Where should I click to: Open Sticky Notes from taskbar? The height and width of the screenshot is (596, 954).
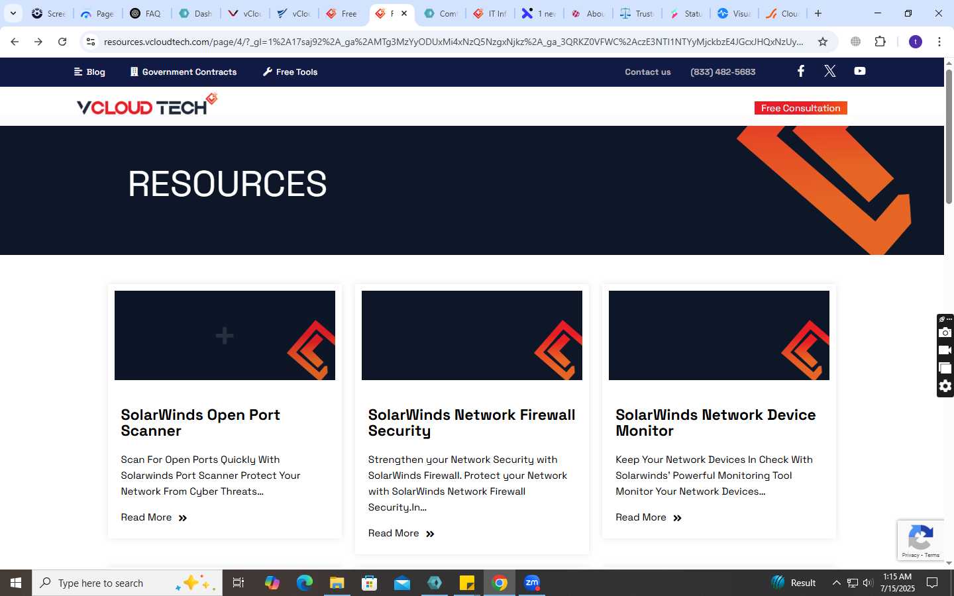(467, 583)
